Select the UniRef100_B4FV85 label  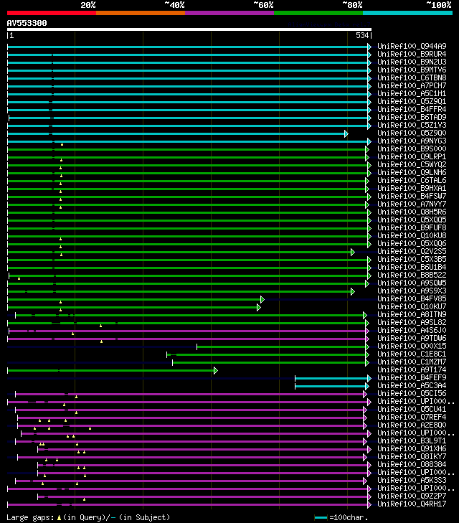click(x=412, y=299)
